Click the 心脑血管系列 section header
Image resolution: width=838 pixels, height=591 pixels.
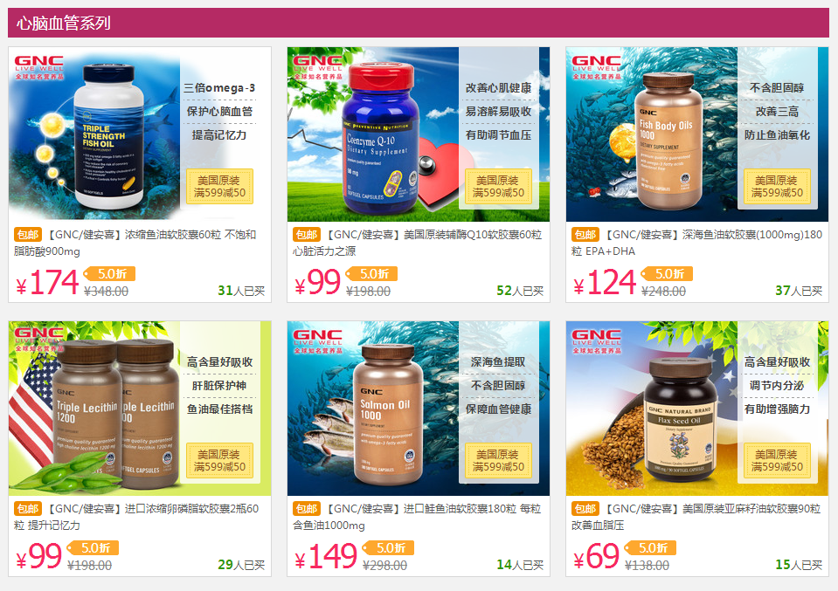click(x=64, y=23)
